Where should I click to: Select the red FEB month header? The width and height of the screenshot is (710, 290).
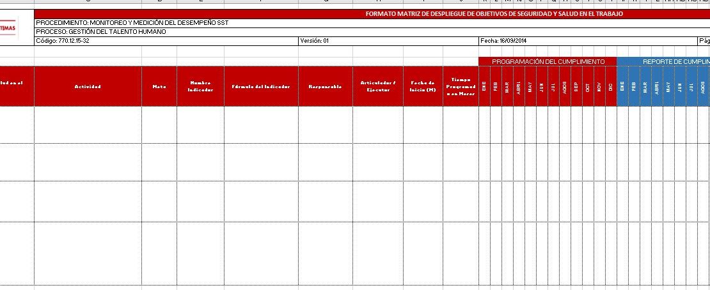(496, 86)
